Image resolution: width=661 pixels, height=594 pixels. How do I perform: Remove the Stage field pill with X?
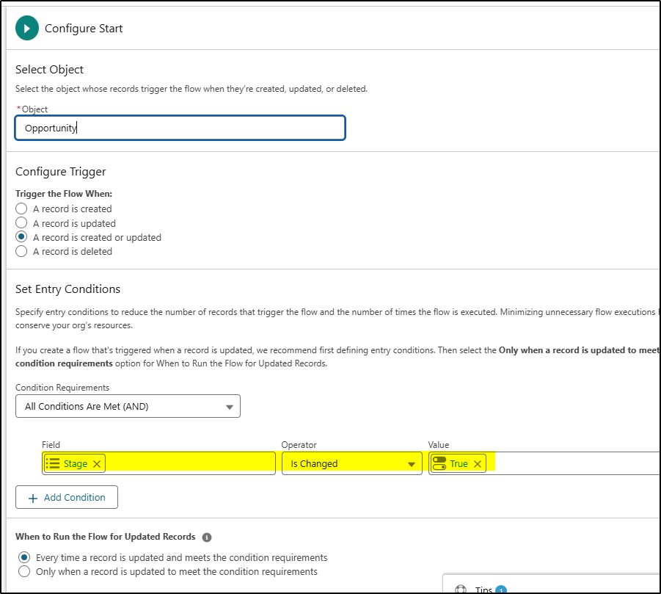click(97, 463)
